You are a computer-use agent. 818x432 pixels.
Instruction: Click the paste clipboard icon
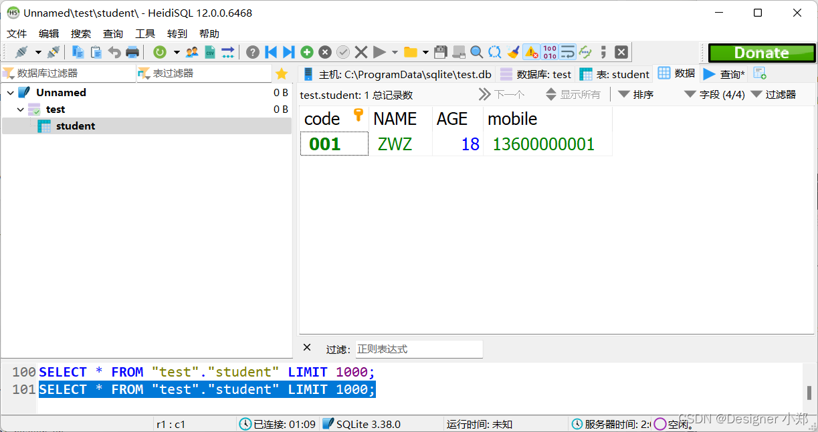96,52
